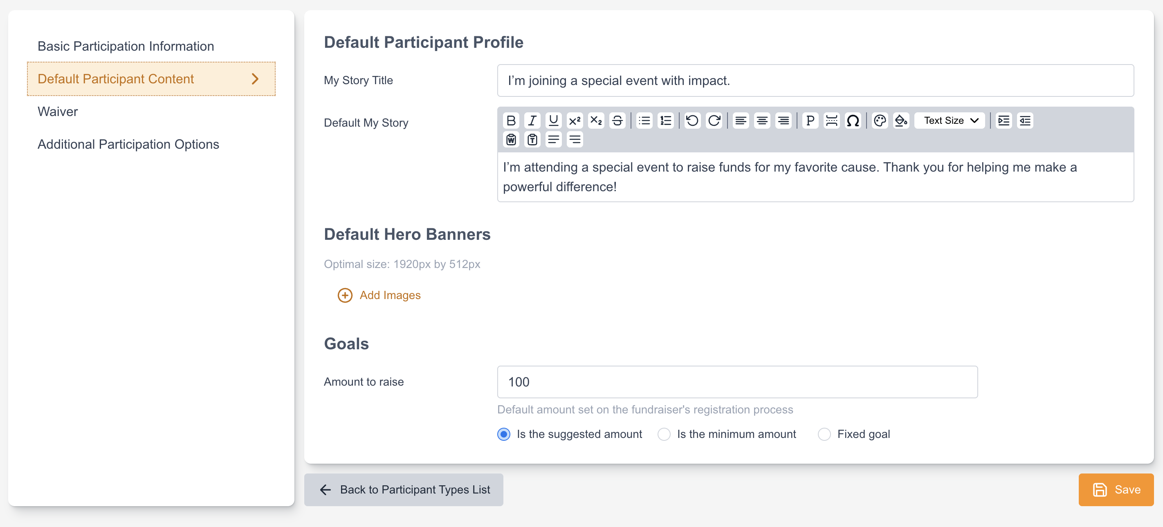Center-align the story text
Image resolution: width=1163 pixels, height=527 pixels.
pyautogui.click(x=762, y=121)
